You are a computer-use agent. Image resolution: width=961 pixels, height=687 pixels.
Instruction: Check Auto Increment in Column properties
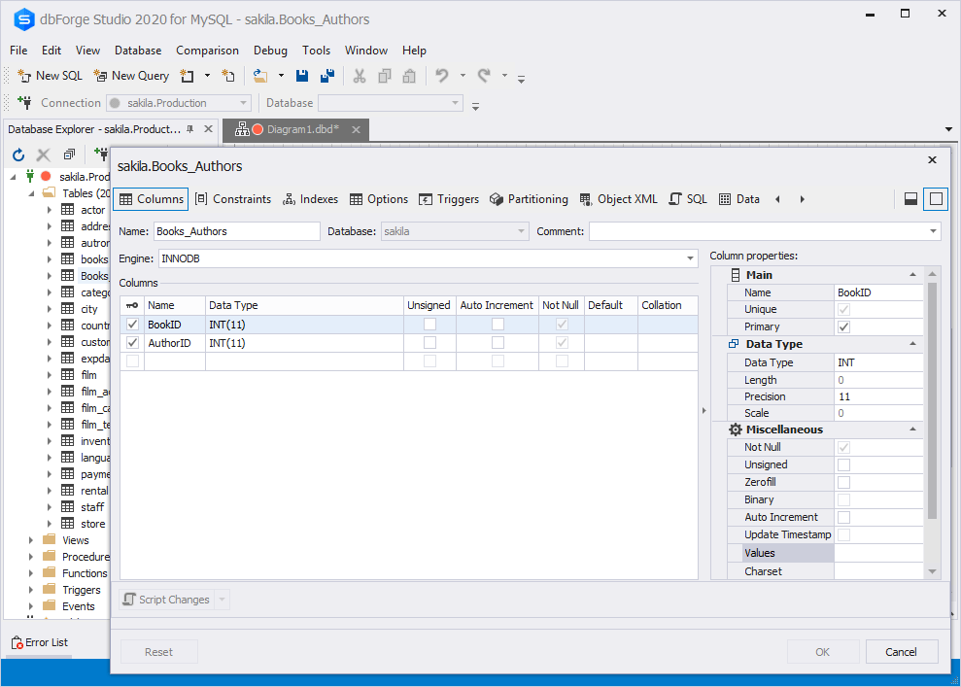point(843,517)
